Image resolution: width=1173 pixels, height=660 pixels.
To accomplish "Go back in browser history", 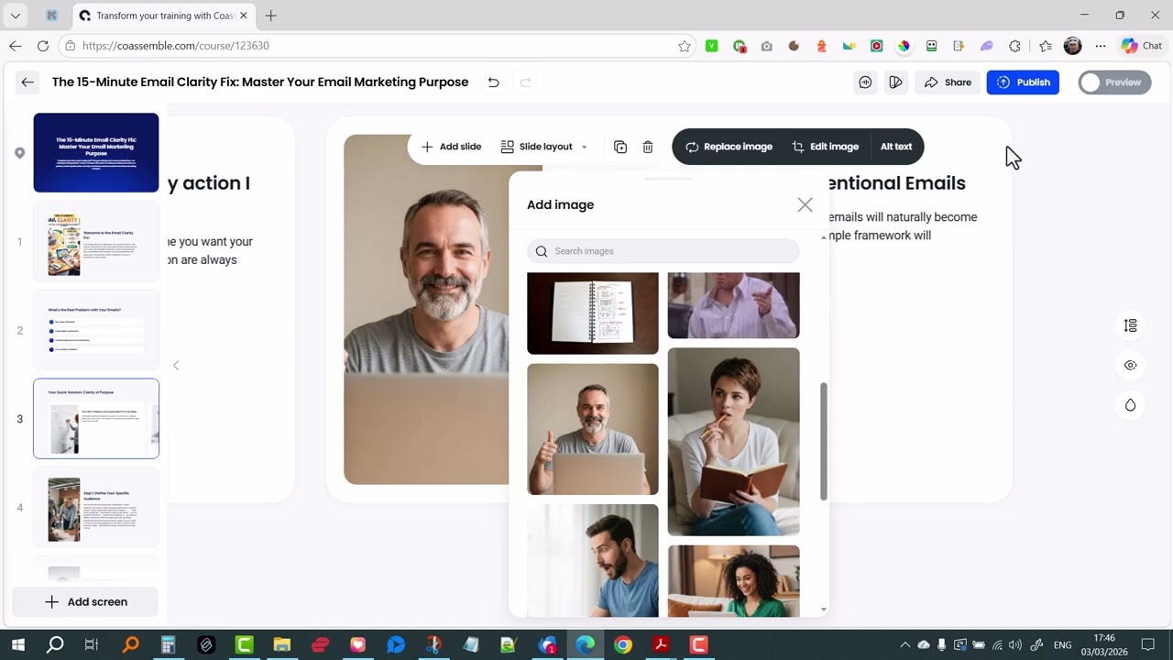I will pos(16,46).
